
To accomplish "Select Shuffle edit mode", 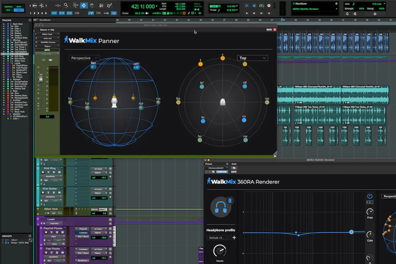I will (8, 7).
